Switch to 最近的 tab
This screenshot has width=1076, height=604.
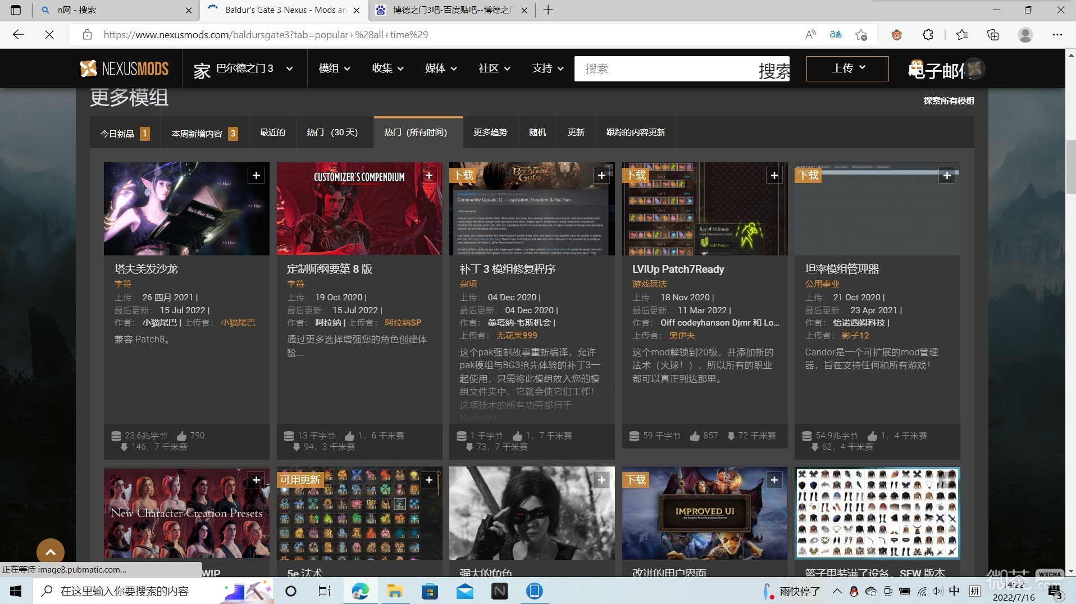click(272, 132)
